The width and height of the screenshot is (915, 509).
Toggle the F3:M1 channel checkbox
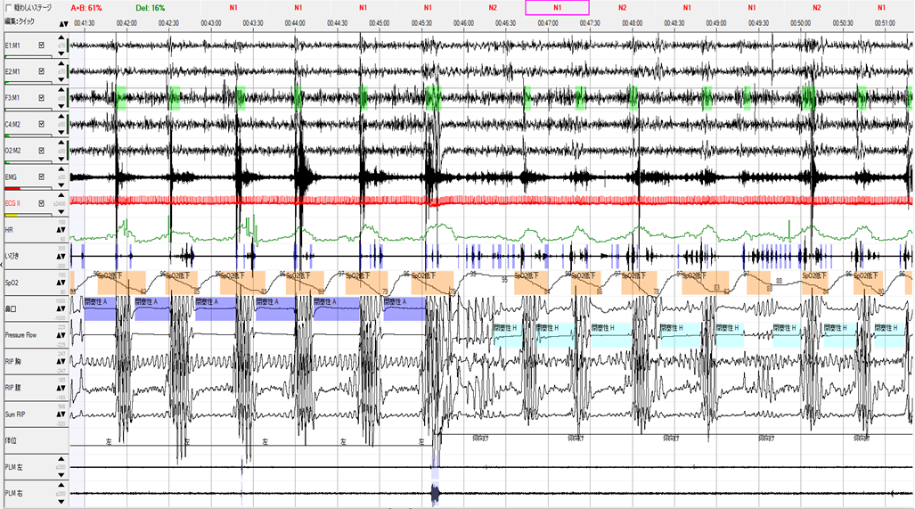(42, 97)
